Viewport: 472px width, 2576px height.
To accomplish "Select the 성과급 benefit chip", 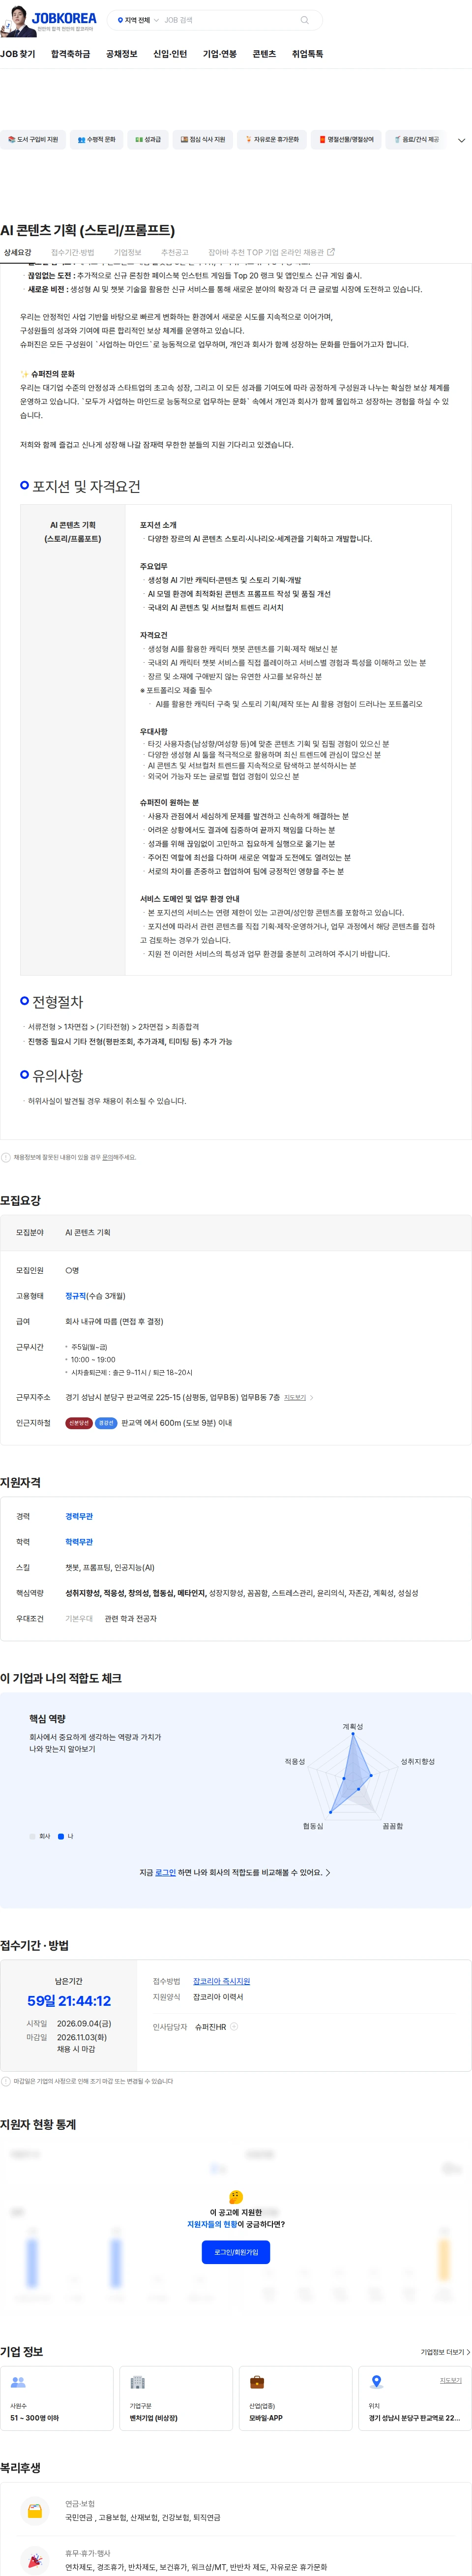I will coord(148,140).
